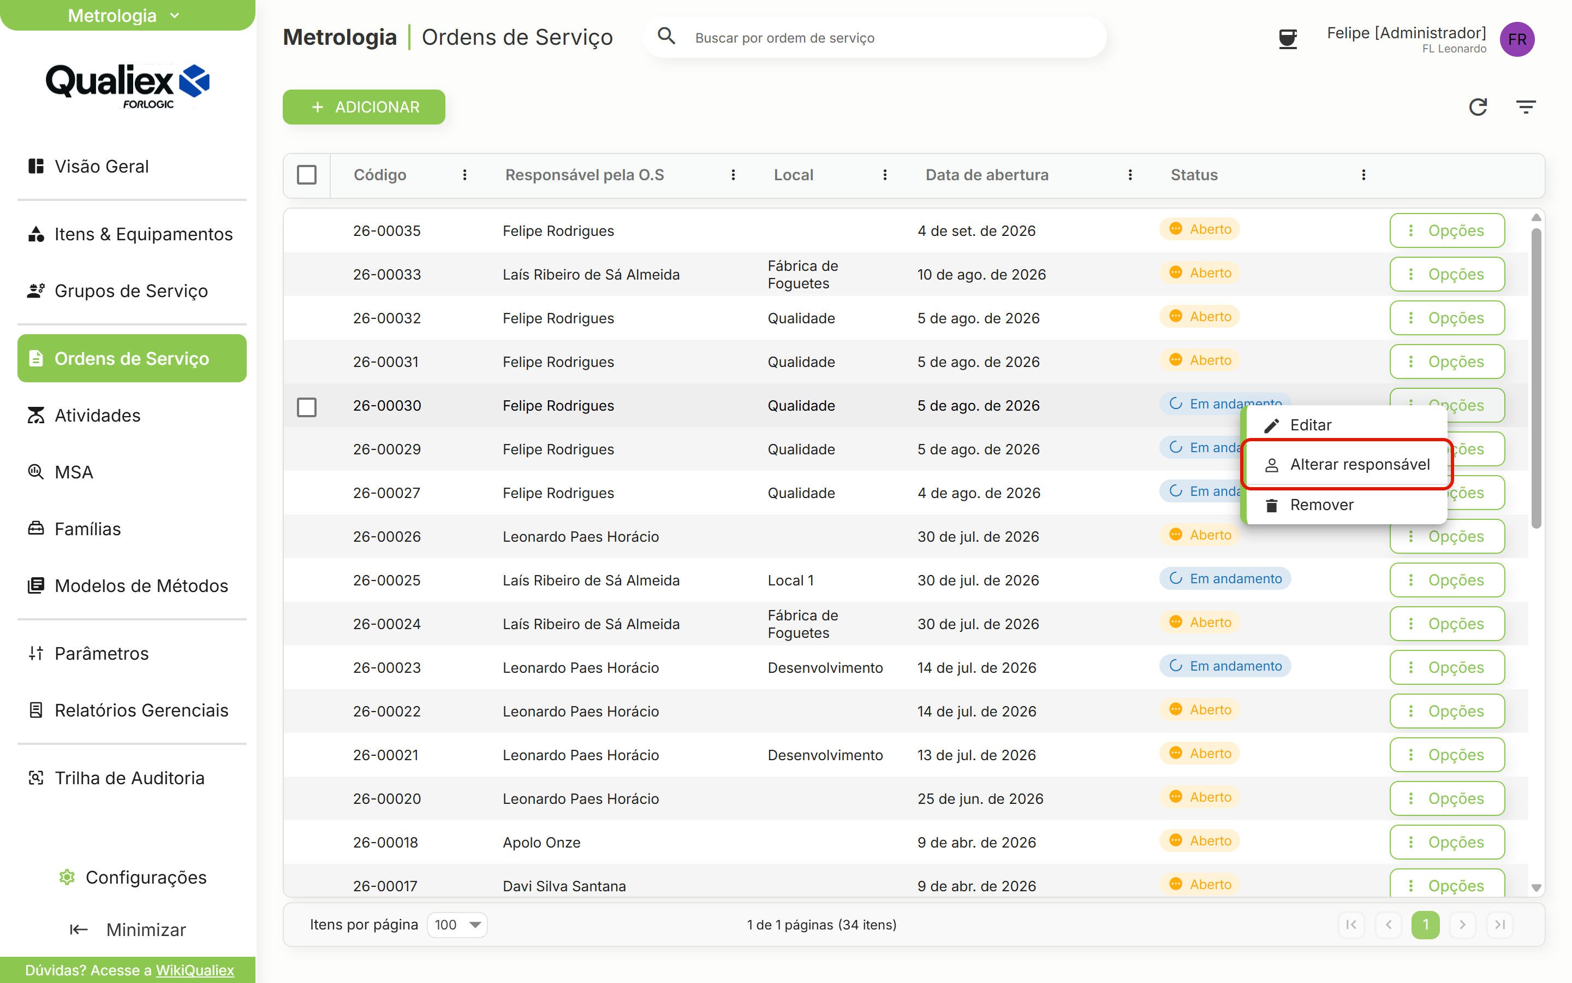Jump to last page arrow
Image resolution: width=1572 pixels, height=983 pixels.
point(1499,925)
